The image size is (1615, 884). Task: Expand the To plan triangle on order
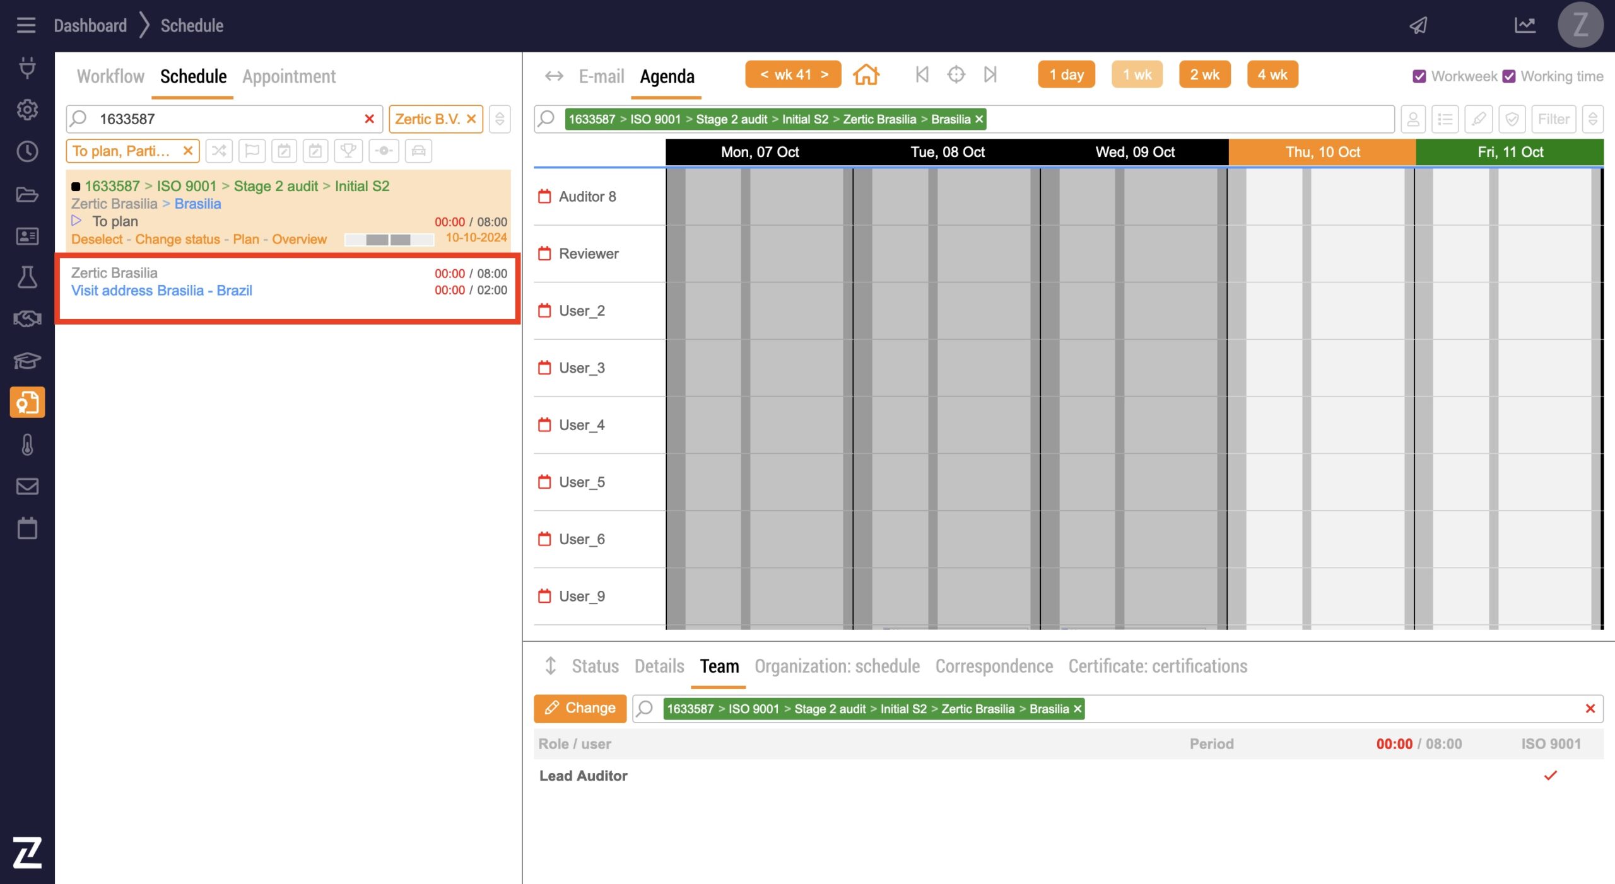pos(76,221)
